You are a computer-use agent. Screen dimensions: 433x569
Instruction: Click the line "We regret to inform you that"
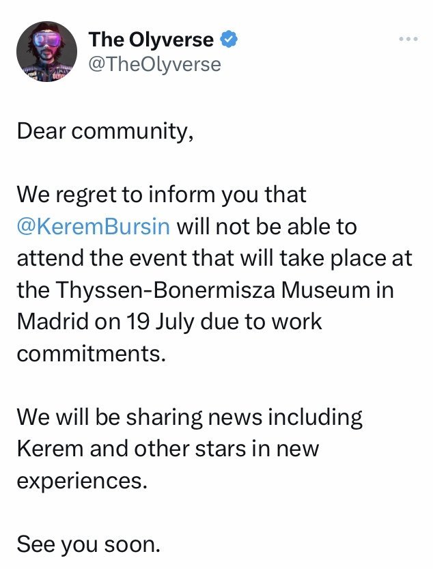point(162,195)
